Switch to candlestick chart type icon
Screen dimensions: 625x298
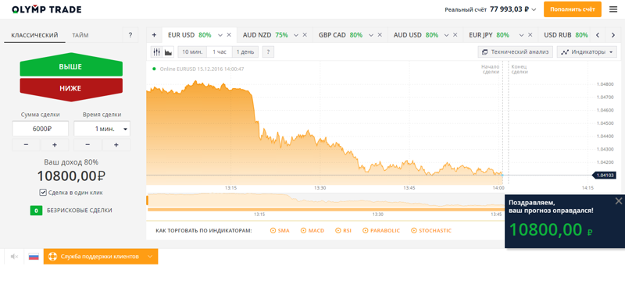157,52
